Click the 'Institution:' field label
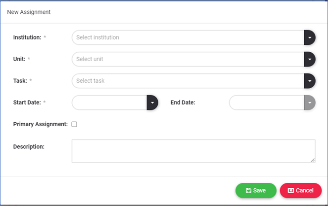Image resolution: width=328 pixels, height=206 pixels. [x=27, y=37]
